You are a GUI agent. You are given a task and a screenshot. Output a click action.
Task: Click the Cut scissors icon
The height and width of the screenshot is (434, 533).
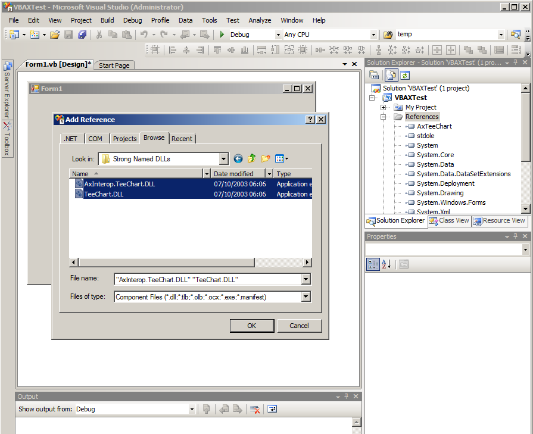click(99, 35)
